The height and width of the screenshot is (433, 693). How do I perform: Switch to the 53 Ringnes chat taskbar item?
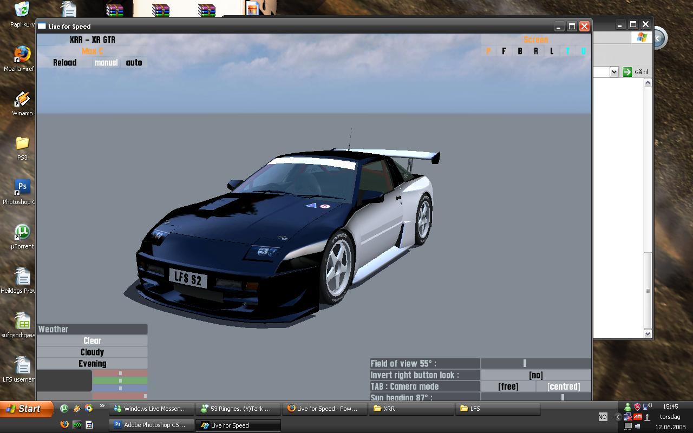click(x=238, y=409)
